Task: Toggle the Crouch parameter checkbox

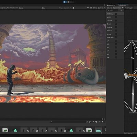Action: pos(116,21)
